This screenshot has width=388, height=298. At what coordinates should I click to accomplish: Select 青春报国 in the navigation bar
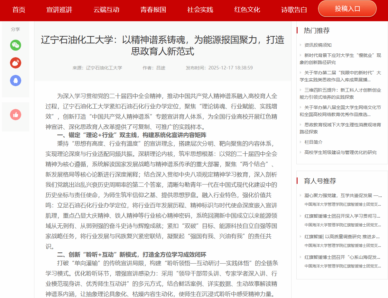[x=153, y=10]
